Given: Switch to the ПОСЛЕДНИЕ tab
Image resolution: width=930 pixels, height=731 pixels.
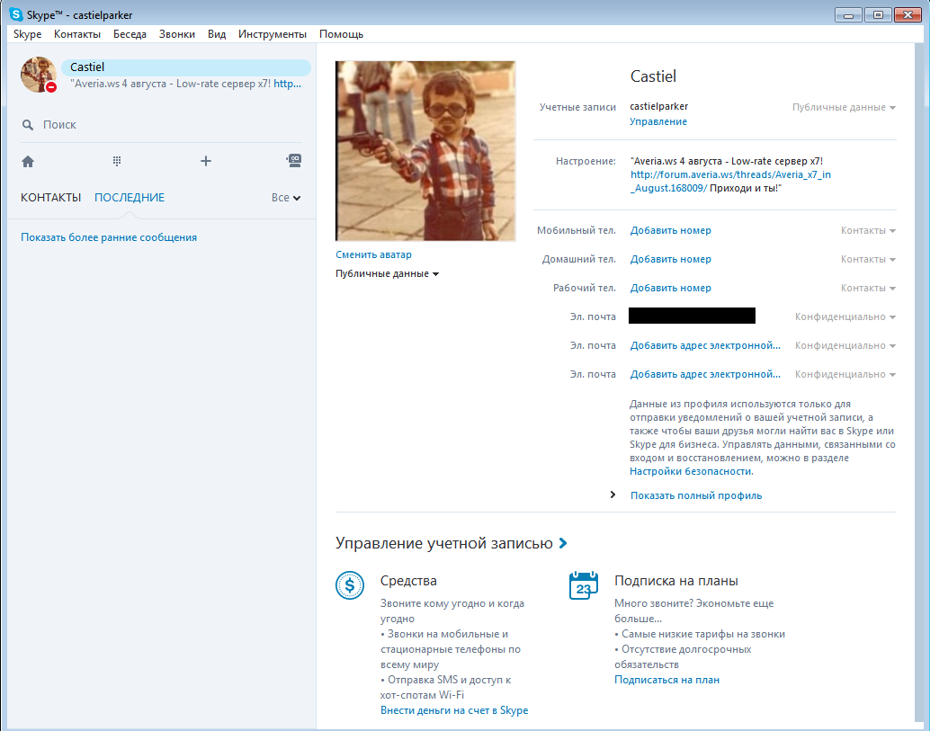Looking at the screenshot, I should (130, 198).
